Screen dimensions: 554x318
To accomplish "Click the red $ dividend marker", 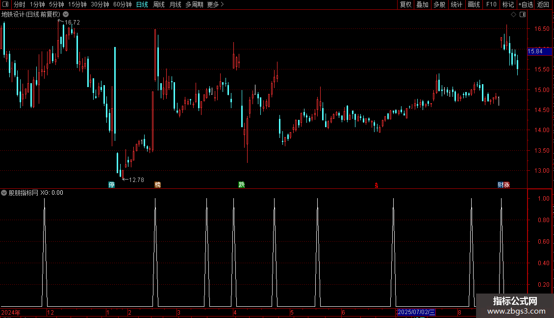I will 377,185.
